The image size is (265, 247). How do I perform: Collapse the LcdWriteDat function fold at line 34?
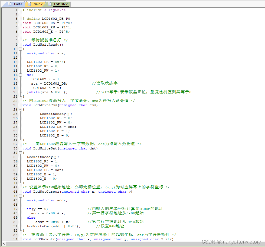tap(21, 153)
